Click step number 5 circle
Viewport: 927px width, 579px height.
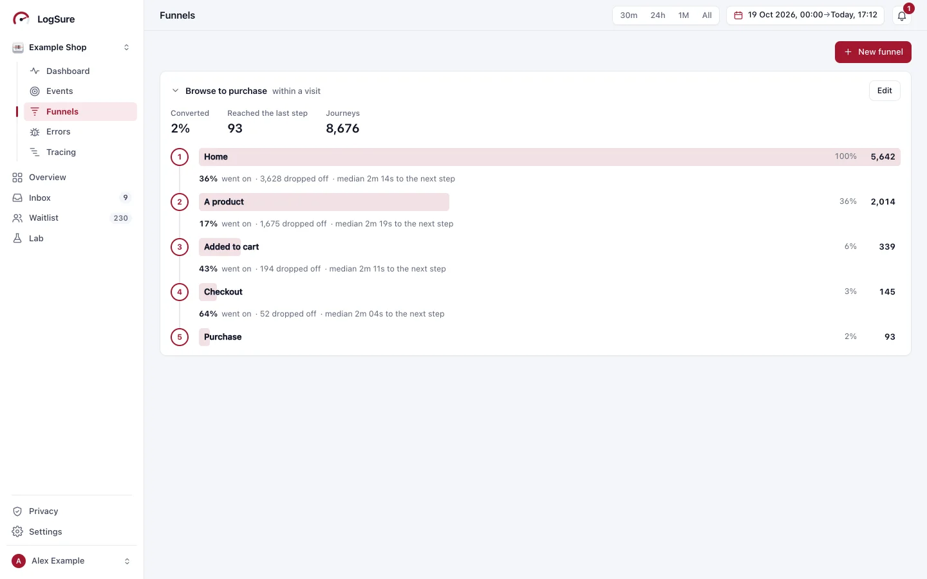point(180,337)
